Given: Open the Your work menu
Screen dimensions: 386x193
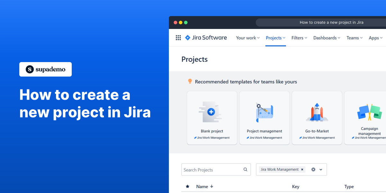Looking at the screenshot, I should (247, 38).
